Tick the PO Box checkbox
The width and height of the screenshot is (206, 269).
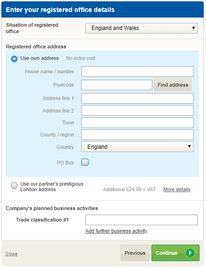(85, 162)
